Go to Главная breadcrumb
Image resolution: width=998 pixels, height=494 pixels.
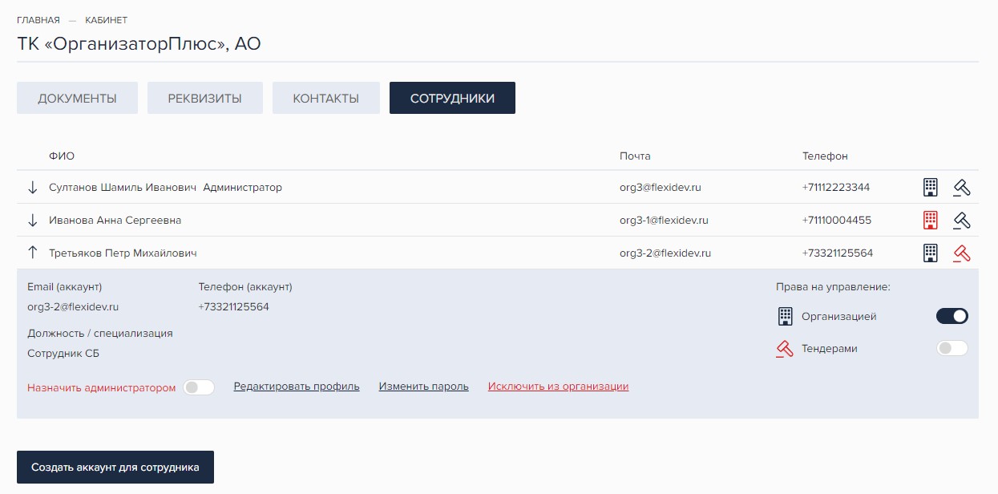[38, 20]
